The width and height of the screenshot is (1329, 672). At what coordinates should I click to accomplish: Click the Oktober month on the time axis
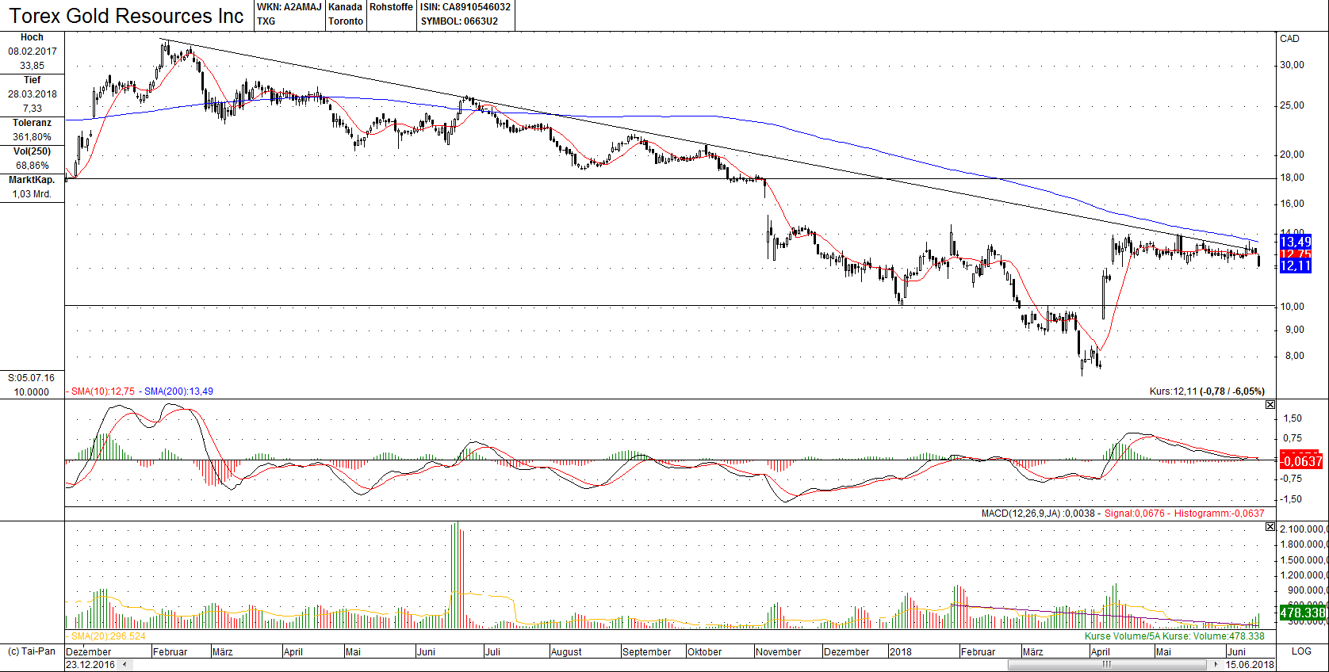pyautogui.click(x=705, y=652)
